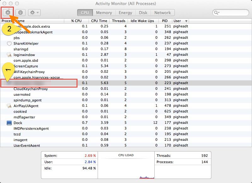Click CPU Time value 5.34

pos(105,66)
